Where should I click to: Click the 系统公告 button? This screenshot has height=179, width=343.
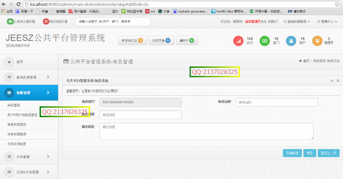pyautogui.click(x=132, y=40)
